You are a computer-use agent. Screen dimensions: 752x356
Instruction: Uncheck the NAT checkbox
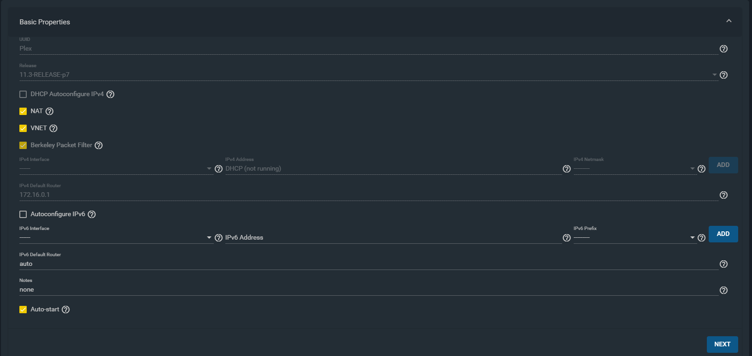point(23,111)
